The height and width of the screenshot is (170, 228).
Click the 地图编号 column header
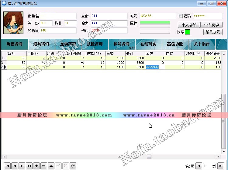pos(213,54)
